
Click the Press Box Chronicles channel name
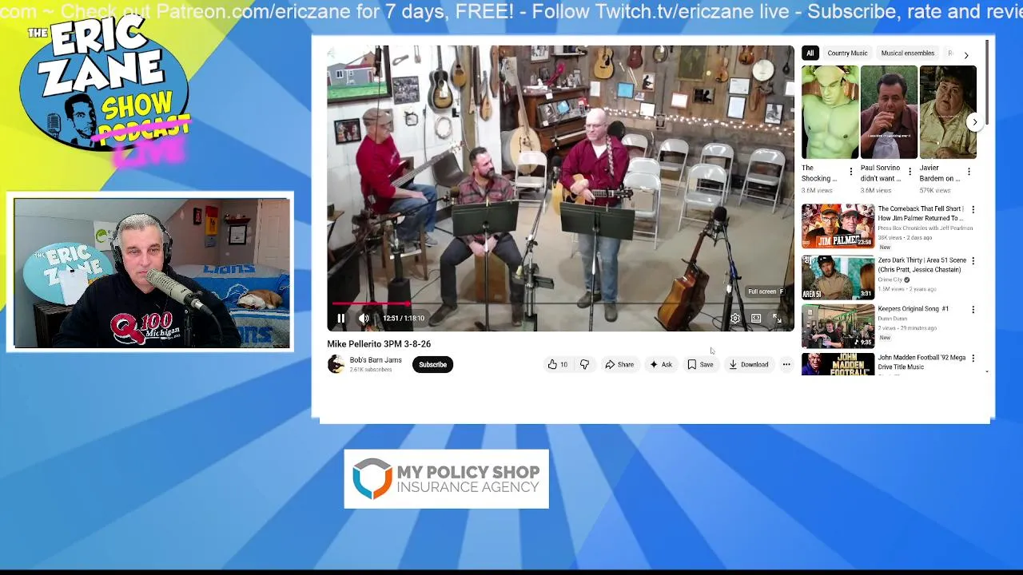click(x=925, y=228)
